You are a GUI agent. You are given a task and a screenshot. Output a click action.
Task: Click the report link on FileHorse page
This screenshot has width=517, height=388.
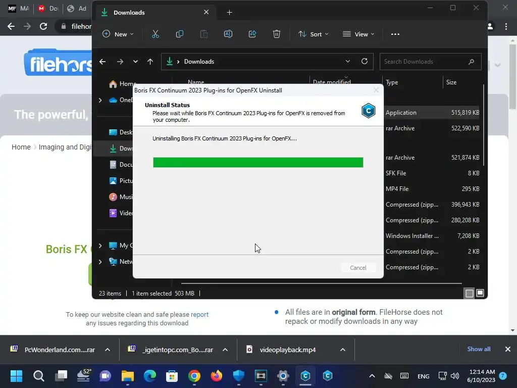pyautogui.click(x=199, y=314)
